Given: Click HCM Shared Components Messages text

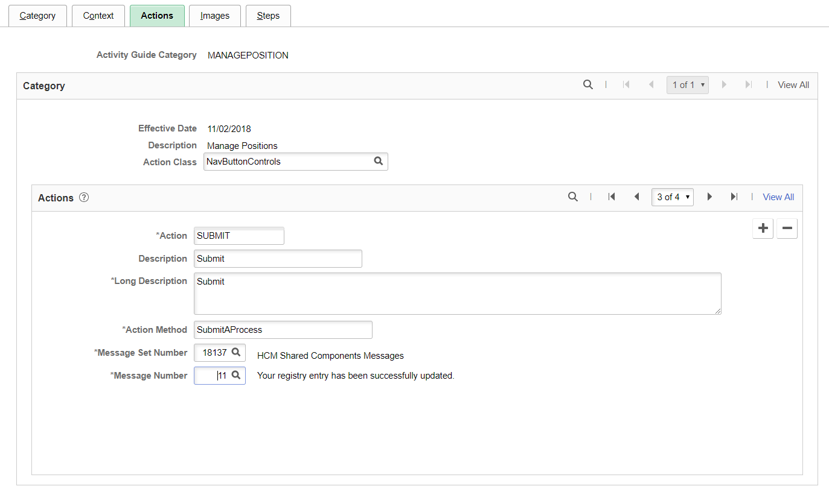Looking at the screenshot, I should coord(331,356).
